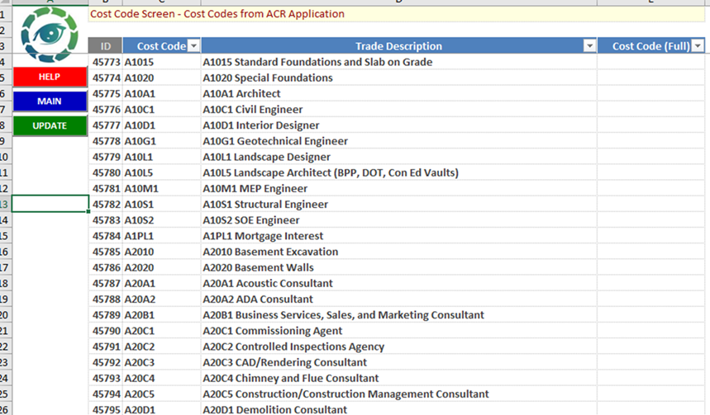Open Cost Code (Full) filter dropdown

pos(698,45)
